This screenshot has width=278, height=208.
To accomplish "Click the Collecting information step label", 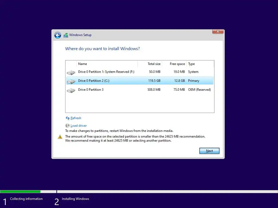I will click(x=26, y=199).
